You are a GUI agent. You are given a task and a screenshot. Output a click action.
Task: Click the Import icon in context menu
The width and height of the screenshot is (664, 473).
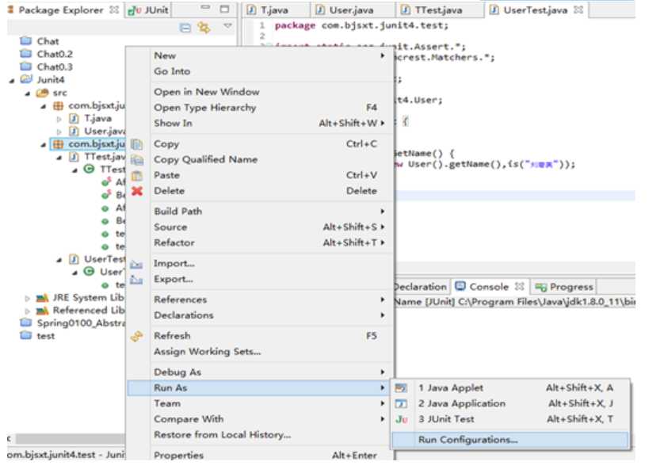pos(136,265)
